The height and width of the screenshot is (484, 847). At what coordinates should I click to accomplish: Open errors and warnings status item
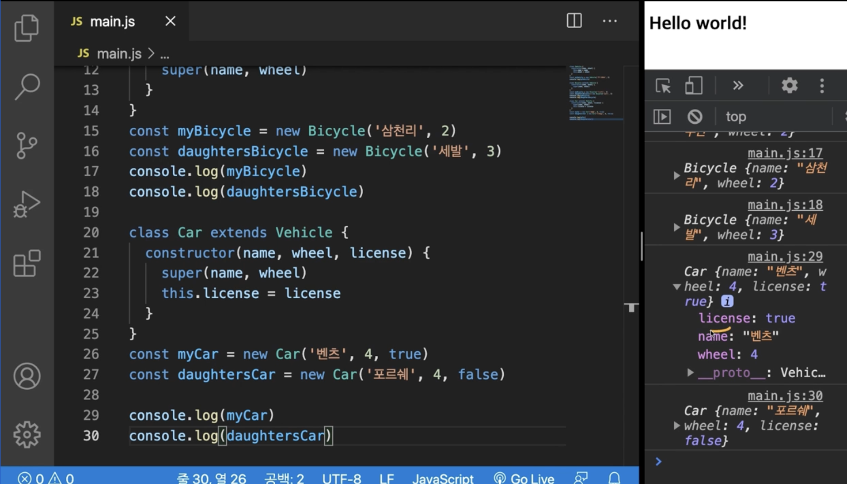(45, 478)
